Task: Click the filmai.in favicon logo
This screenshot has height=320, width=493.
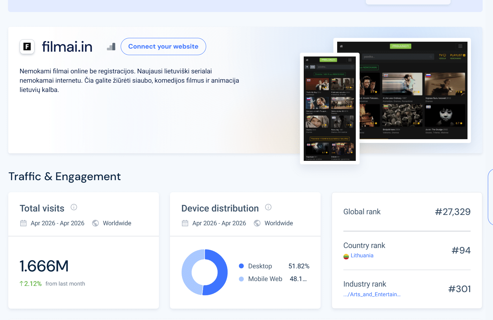Action: 27,47
